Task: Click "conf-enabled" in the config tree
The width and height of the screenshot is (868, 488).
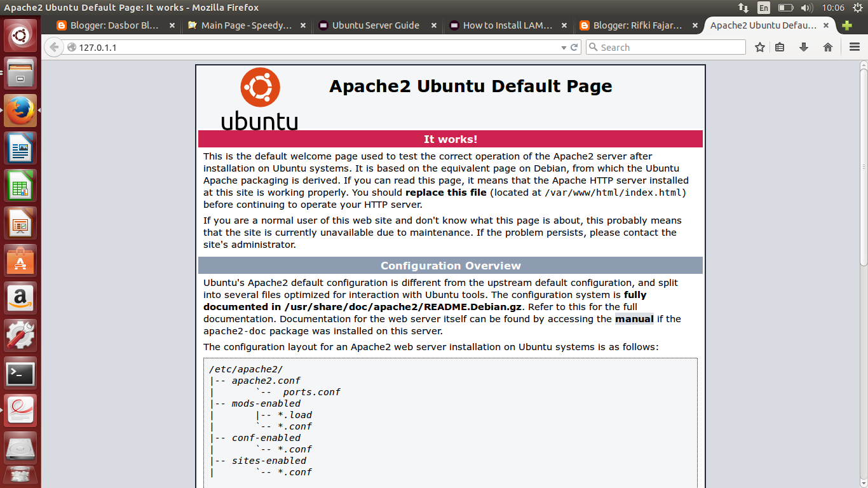Action: (x=266, y=438)
